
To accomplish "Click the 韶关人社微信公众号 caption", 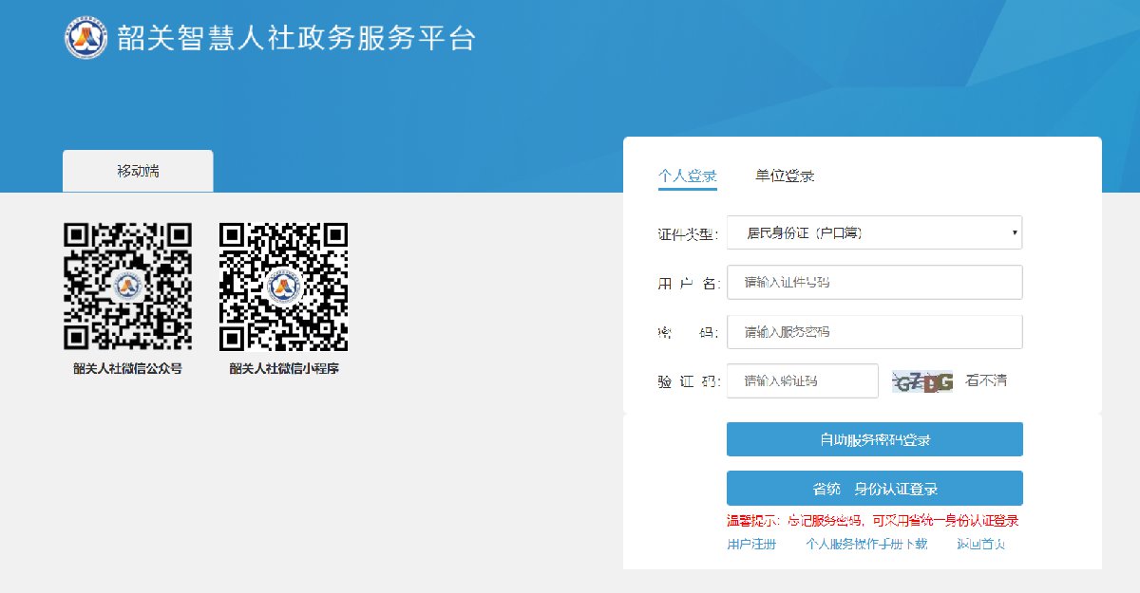I will coord(128,369).
